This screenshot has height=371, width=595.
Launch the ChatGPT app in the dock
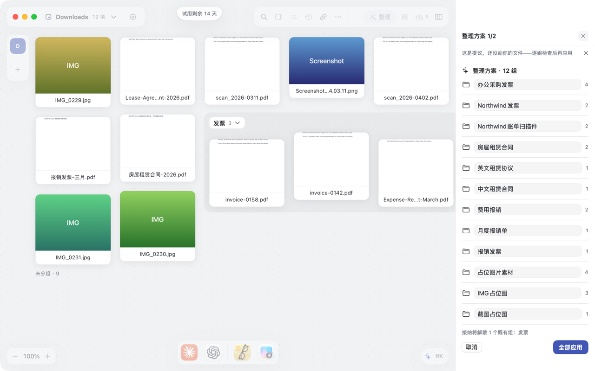(x=213, y=352)
